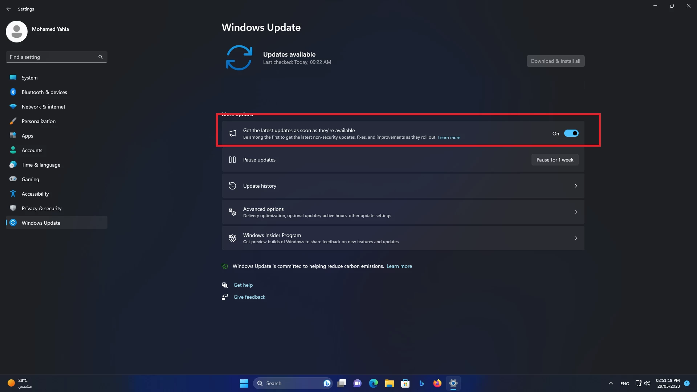Expand Advanced options chevron
697x392 pixels.
click(576, 212)
